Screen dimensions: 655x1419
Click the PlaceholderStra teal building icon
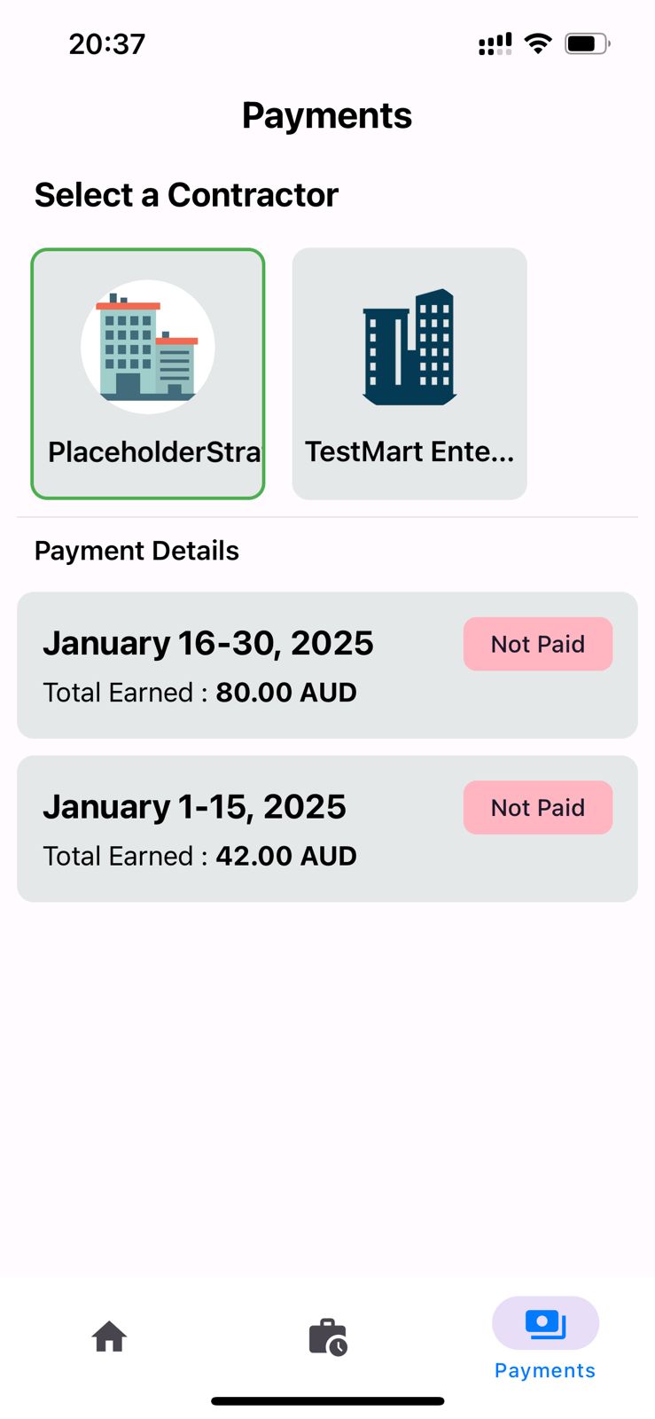(x=148, y=347)
